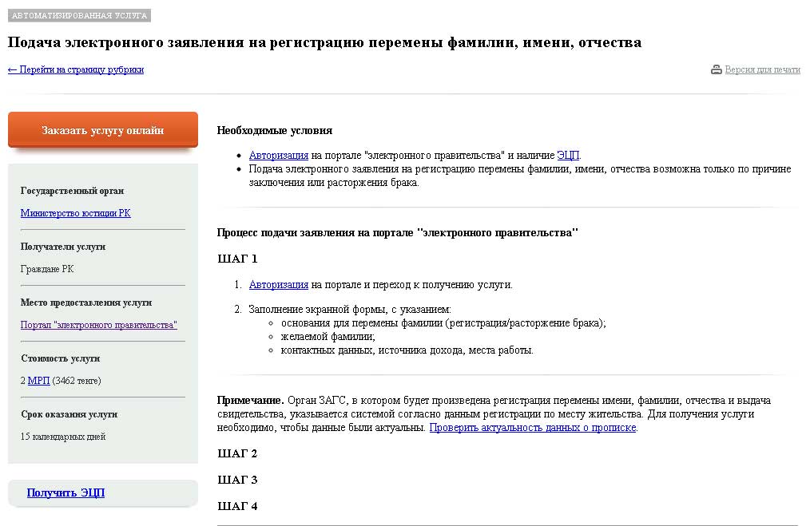Expand the "ШАГ 2" section
Image resolution: width=810 pixels, height=526 pixels.
(x=237, y=453)
